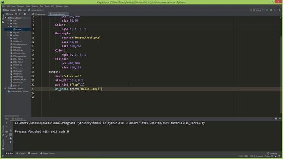Screen dimensions: 283x159
Task: Open the 4: Run tool window button
Action: 10,153
